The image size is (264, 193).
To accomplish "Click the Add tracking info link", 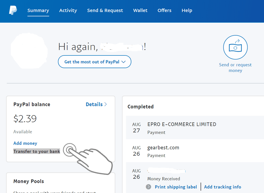I will point(223,187).
